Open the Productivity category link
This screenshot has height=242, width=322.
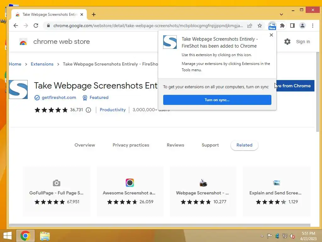tap(113, 110)
